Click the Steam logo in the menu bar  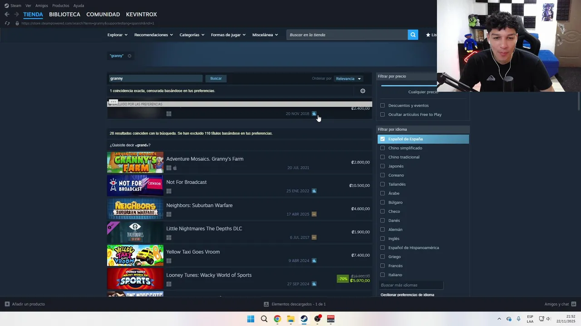(x=6, y=5)
